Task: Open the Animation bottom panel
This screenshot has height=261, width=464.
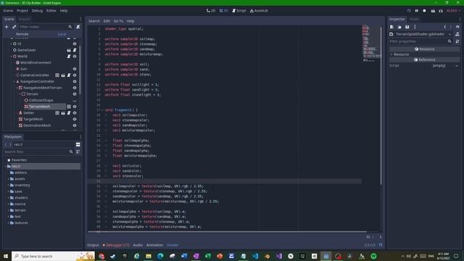Action: click(x=154, y=245)
